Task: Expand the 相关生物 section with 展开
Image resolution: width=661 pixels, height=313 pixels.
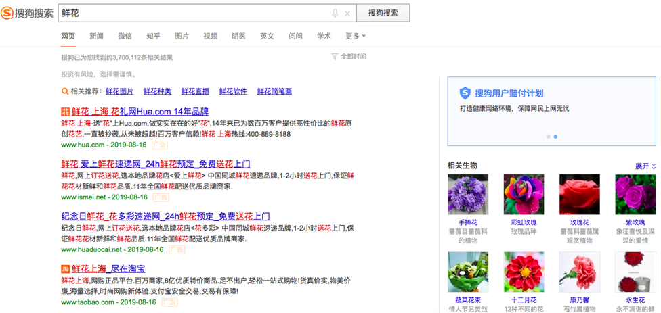Action: (645, 166)
